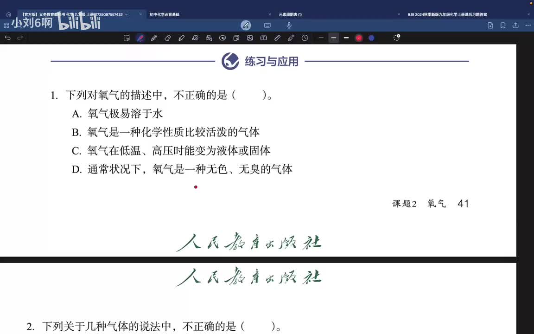
Task: Click the question 1 stem text
Action: click(x=161, y=95)
